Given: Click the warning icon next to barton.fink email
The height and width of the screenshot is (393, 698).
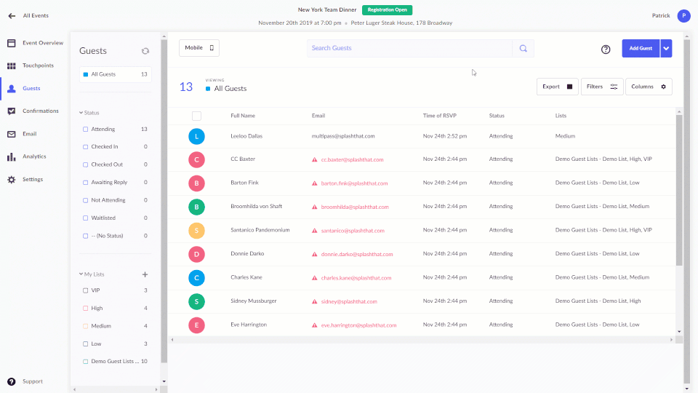Looking at the screenshot, I should tap(314, 183).
